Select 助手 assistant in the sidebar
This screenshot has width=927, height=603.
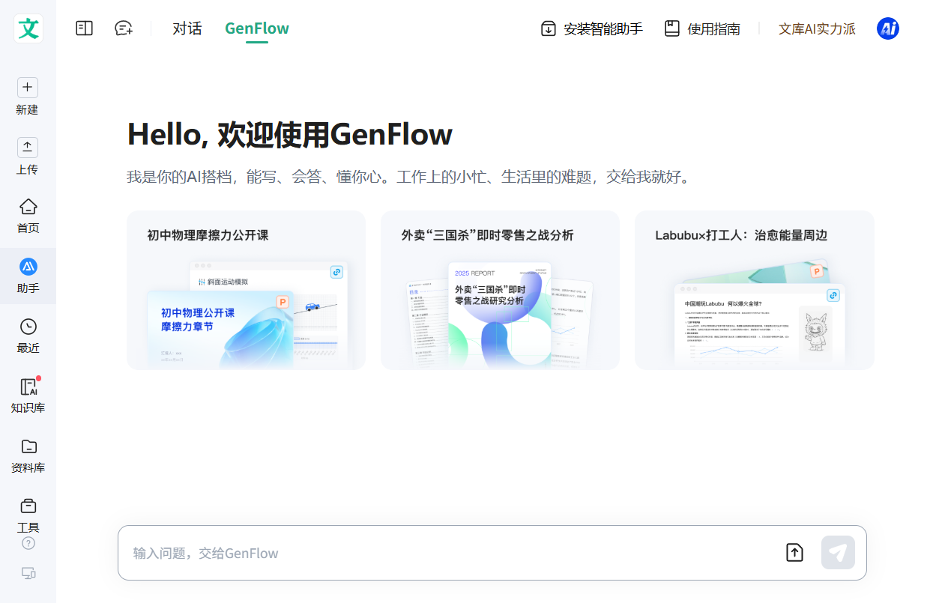28,276
